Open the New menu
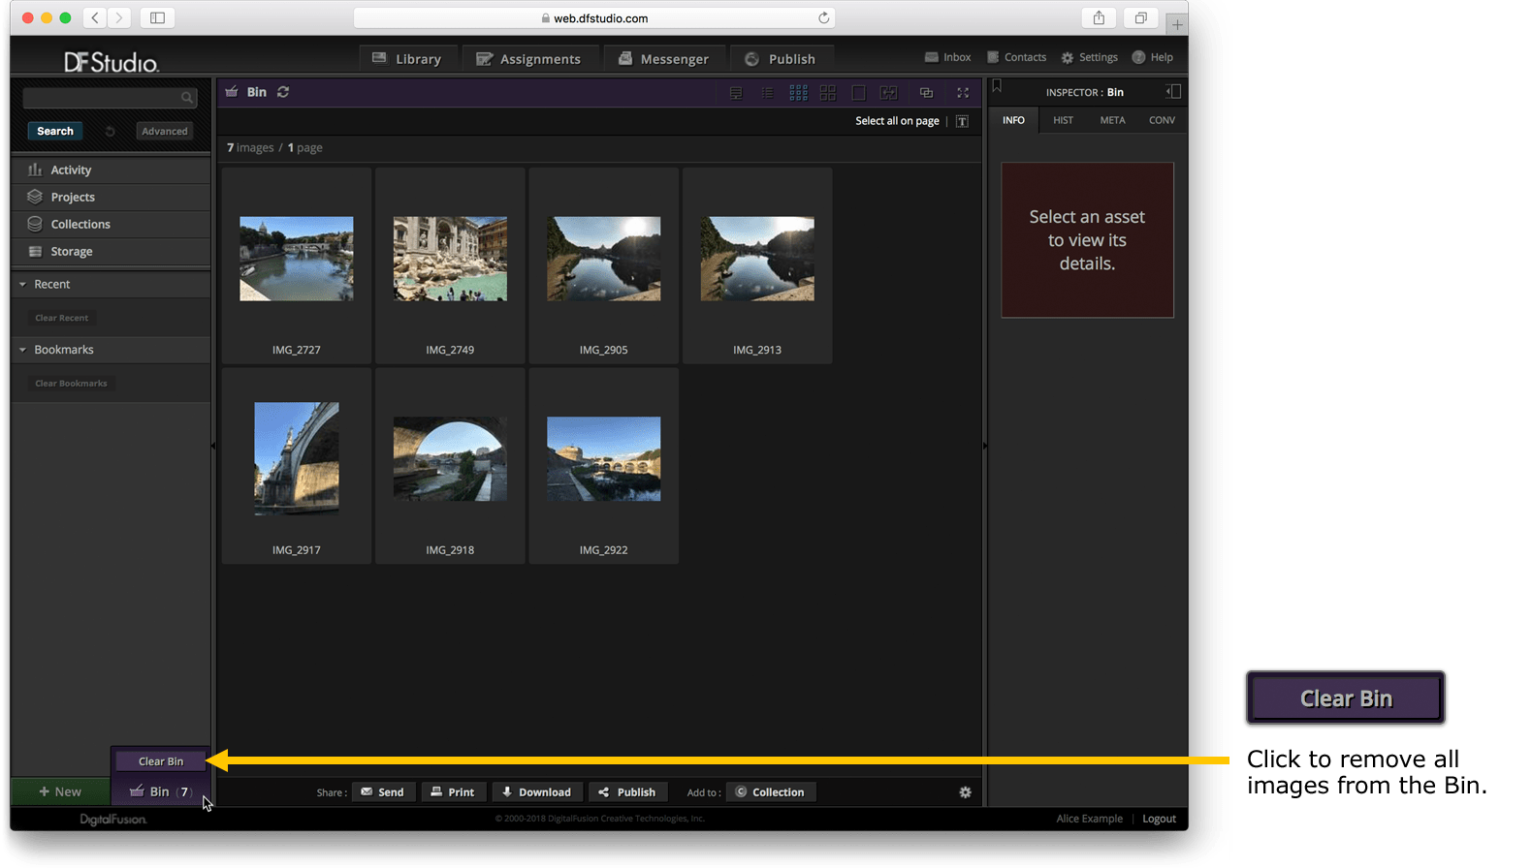Image resolution: width=1532 pixels, height=868 pixels. (x=60, y=791)
